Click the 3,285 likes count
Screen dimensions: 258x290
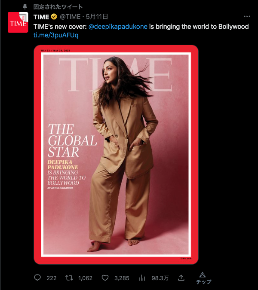click(122, 278)
